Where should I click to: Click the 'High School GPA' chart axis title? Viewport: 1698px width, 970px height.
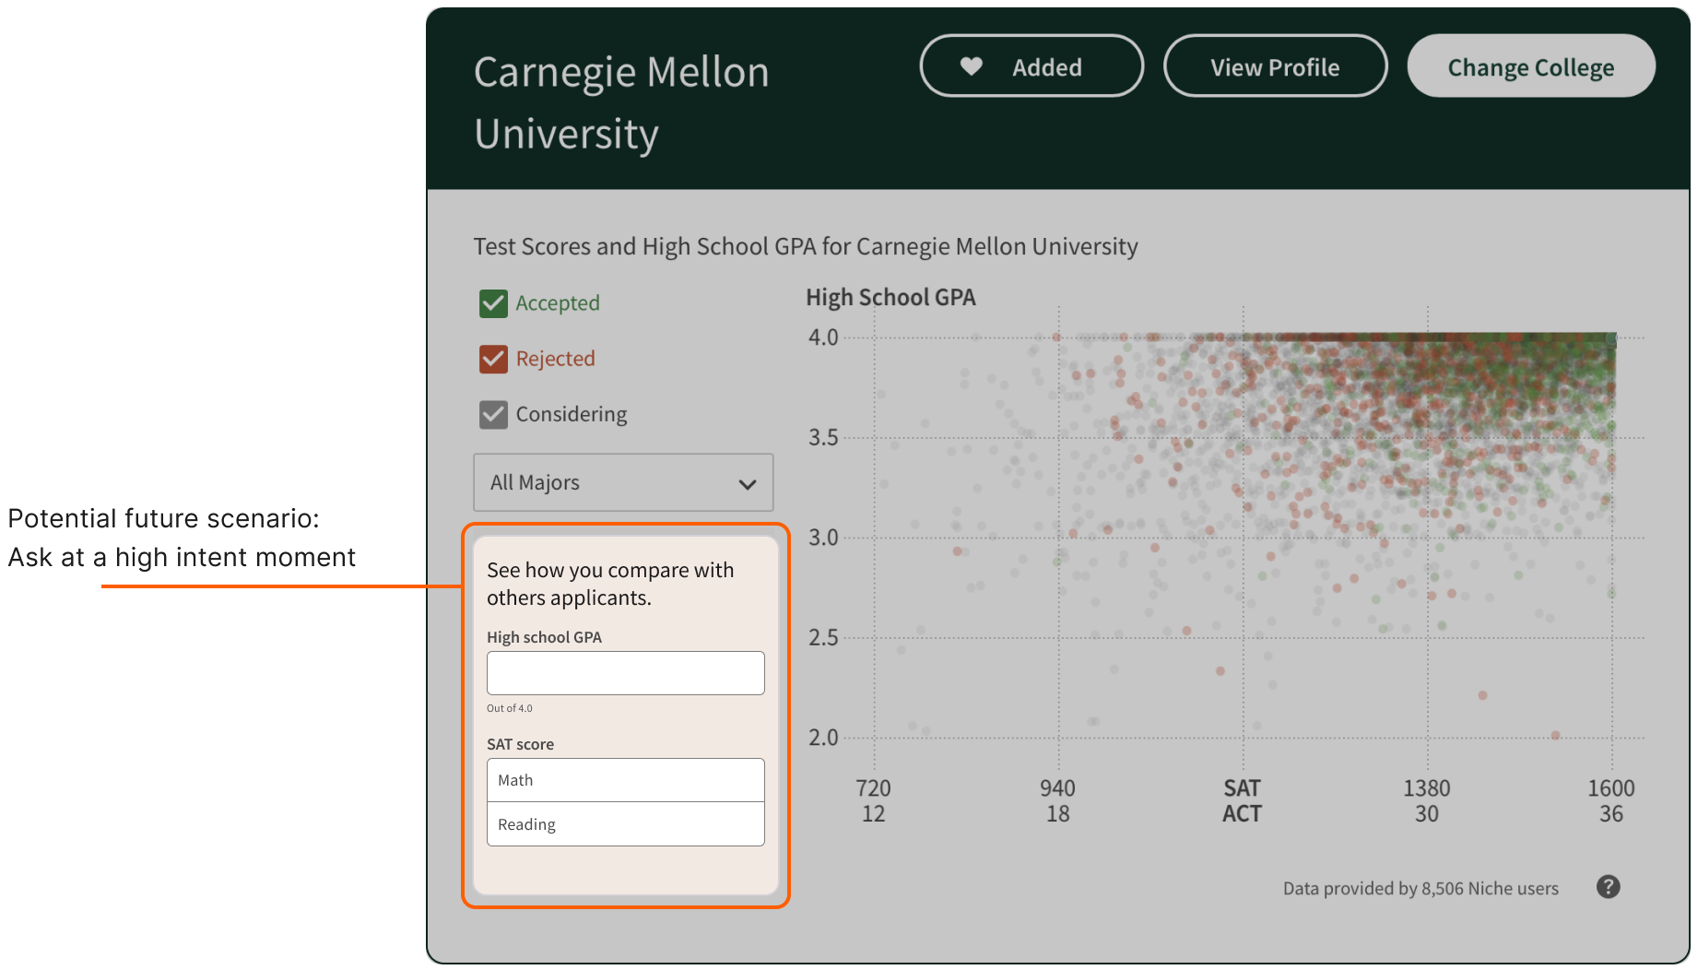point(890,297)
